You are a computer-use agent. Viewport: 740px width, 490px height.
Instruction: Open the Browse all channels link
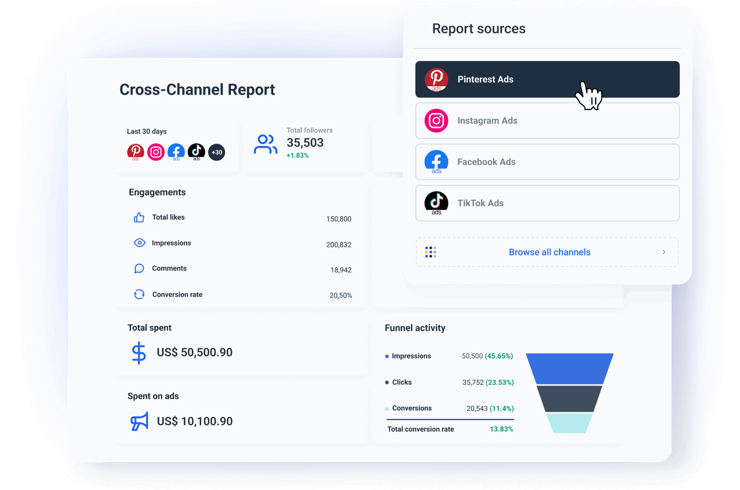click(549, 252)
